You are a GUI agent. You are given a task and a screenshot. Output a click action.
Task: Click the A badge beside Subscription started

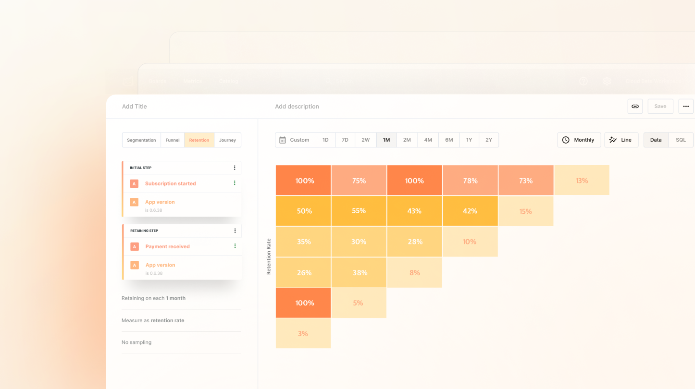pos(134,183)
